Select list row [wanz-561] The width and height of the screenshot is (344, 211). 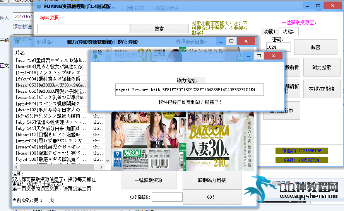(52, 97)
